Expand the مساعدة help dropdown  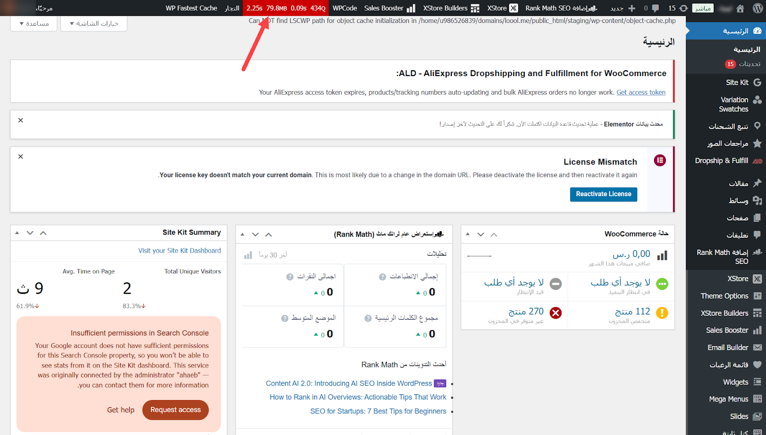(x=34, y=23)
